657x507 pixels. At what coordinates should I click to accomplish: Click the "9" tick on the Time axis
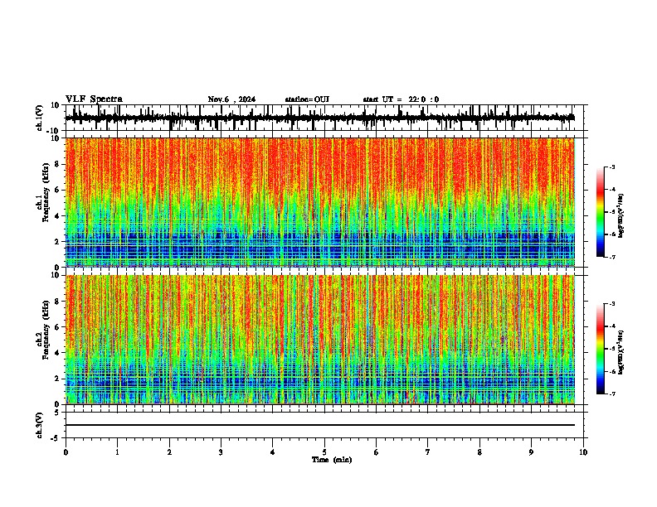[531, 452]
